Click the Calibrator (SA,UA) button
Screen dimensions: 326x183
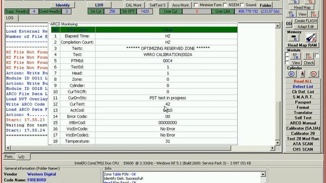[x=303, y=128]
